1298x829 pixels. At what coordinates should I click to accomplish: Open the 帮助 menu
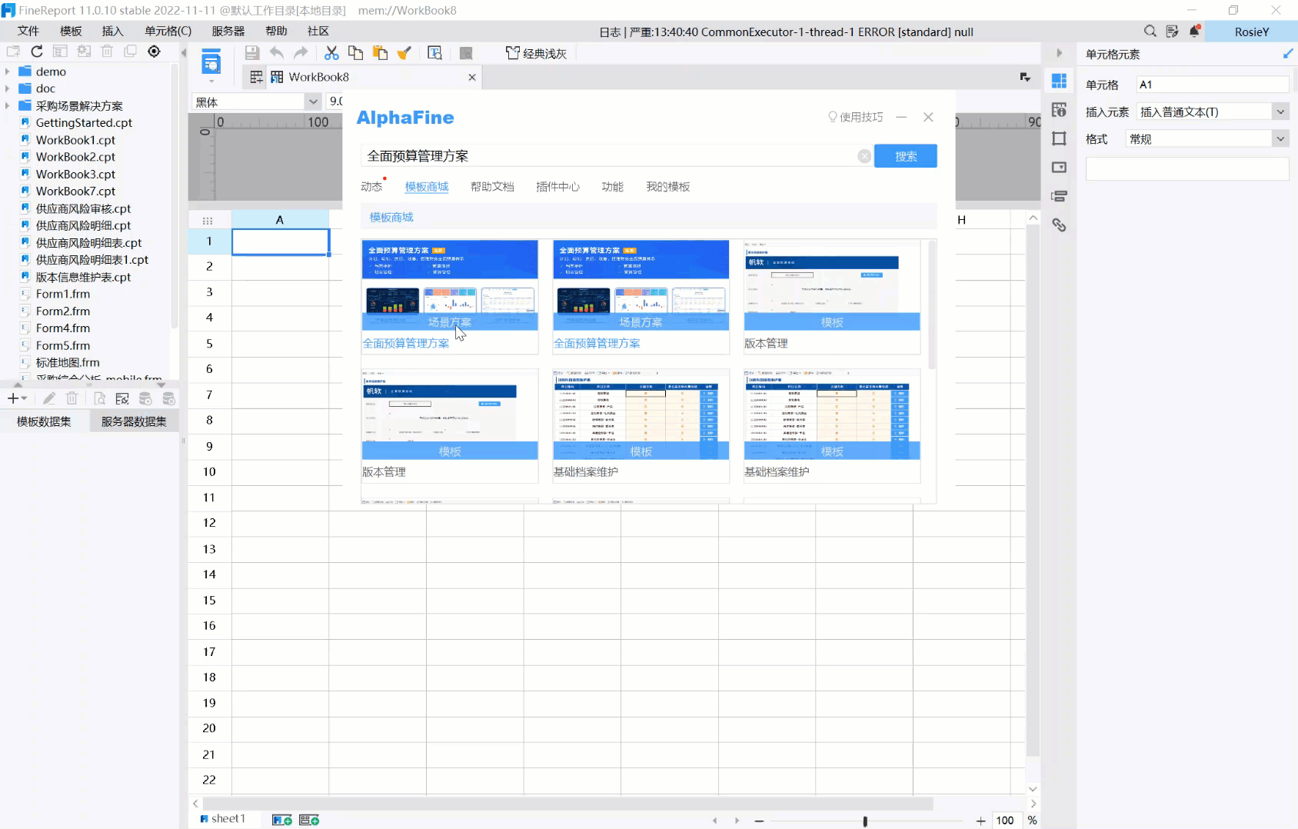[x=276, y=32]
